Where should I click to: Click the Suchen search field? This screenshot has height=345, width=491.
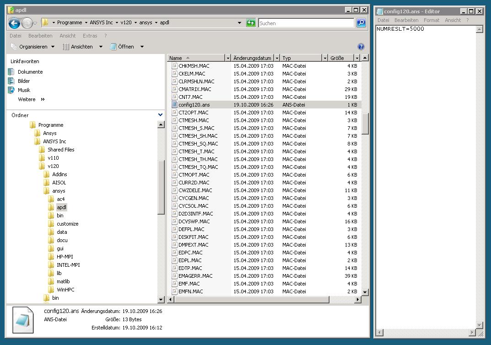click(x=306, y=23)
